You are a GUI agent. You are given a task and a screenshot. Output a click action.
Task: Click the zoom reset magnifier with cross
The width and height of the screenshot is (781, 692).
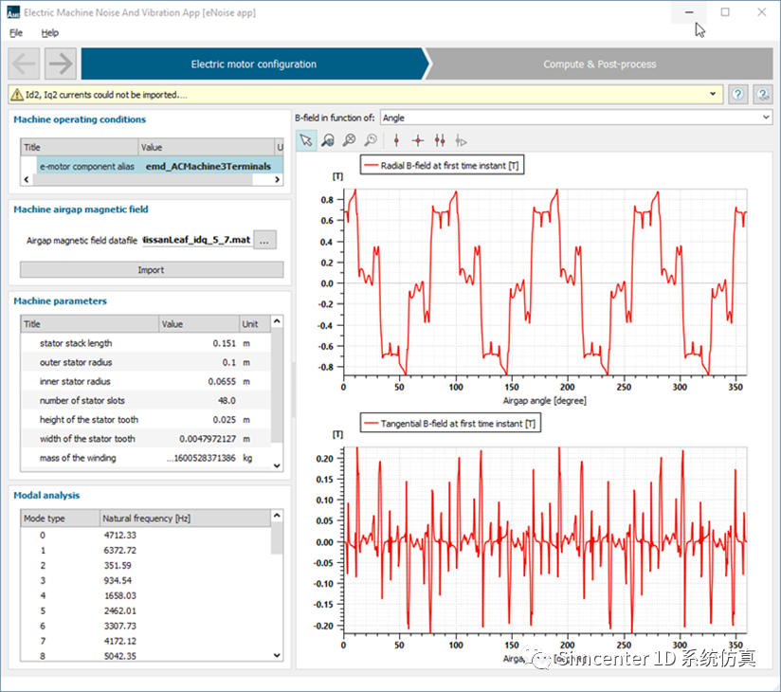pos(349,140)
